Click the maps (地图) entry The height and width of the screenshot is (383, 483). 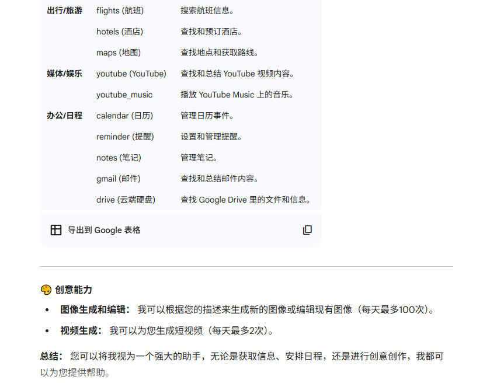pyautogui.click(x=119, y=53)
